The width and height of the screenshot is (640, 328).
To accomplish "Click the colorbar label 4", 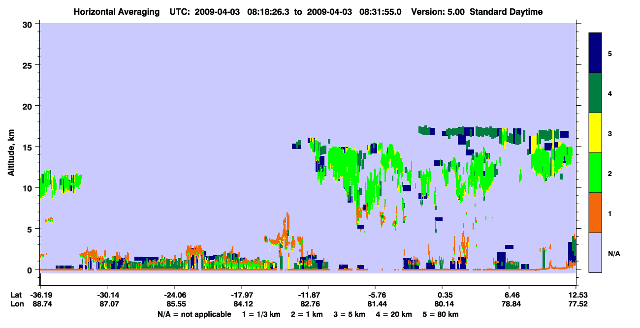I will [x=609, y=93].
